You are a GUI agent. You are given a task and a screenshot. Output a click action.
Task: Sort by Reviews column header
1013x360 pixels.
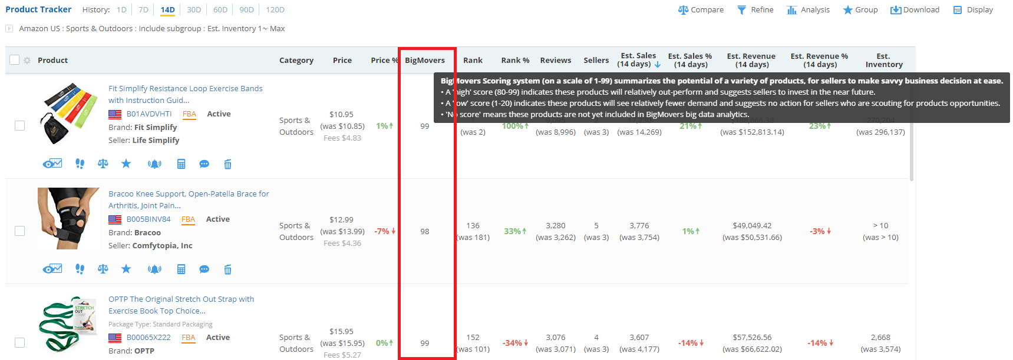click(556, 60)
